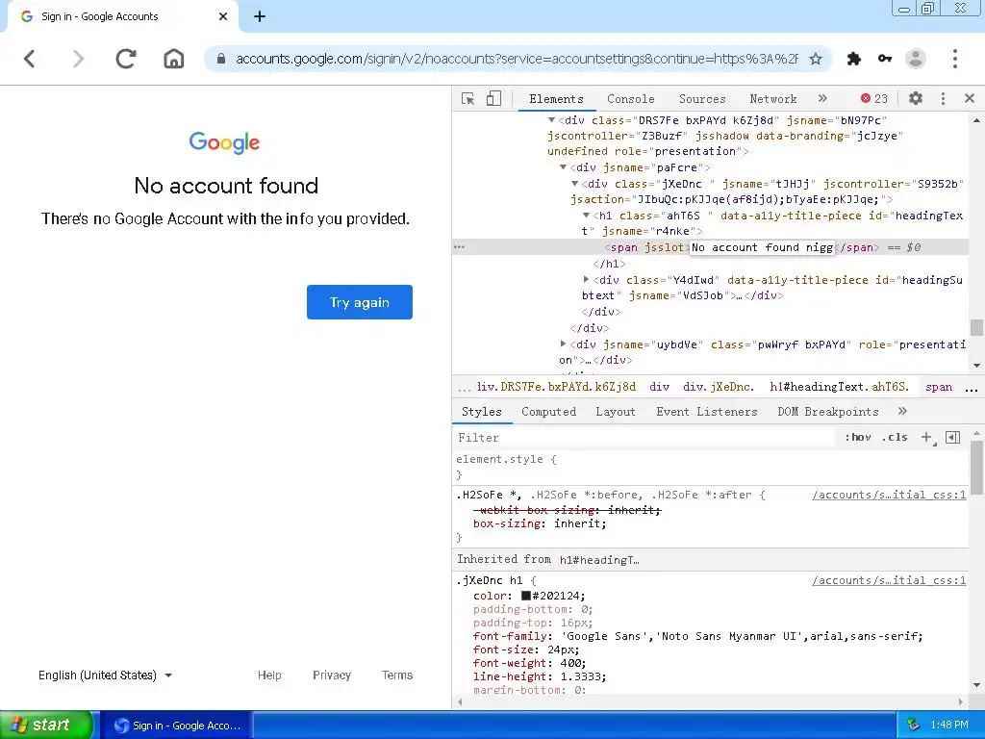This screenshot has height=739, width=985.
Task: Toggle the .cls class editor button
Action: [895, 438]
